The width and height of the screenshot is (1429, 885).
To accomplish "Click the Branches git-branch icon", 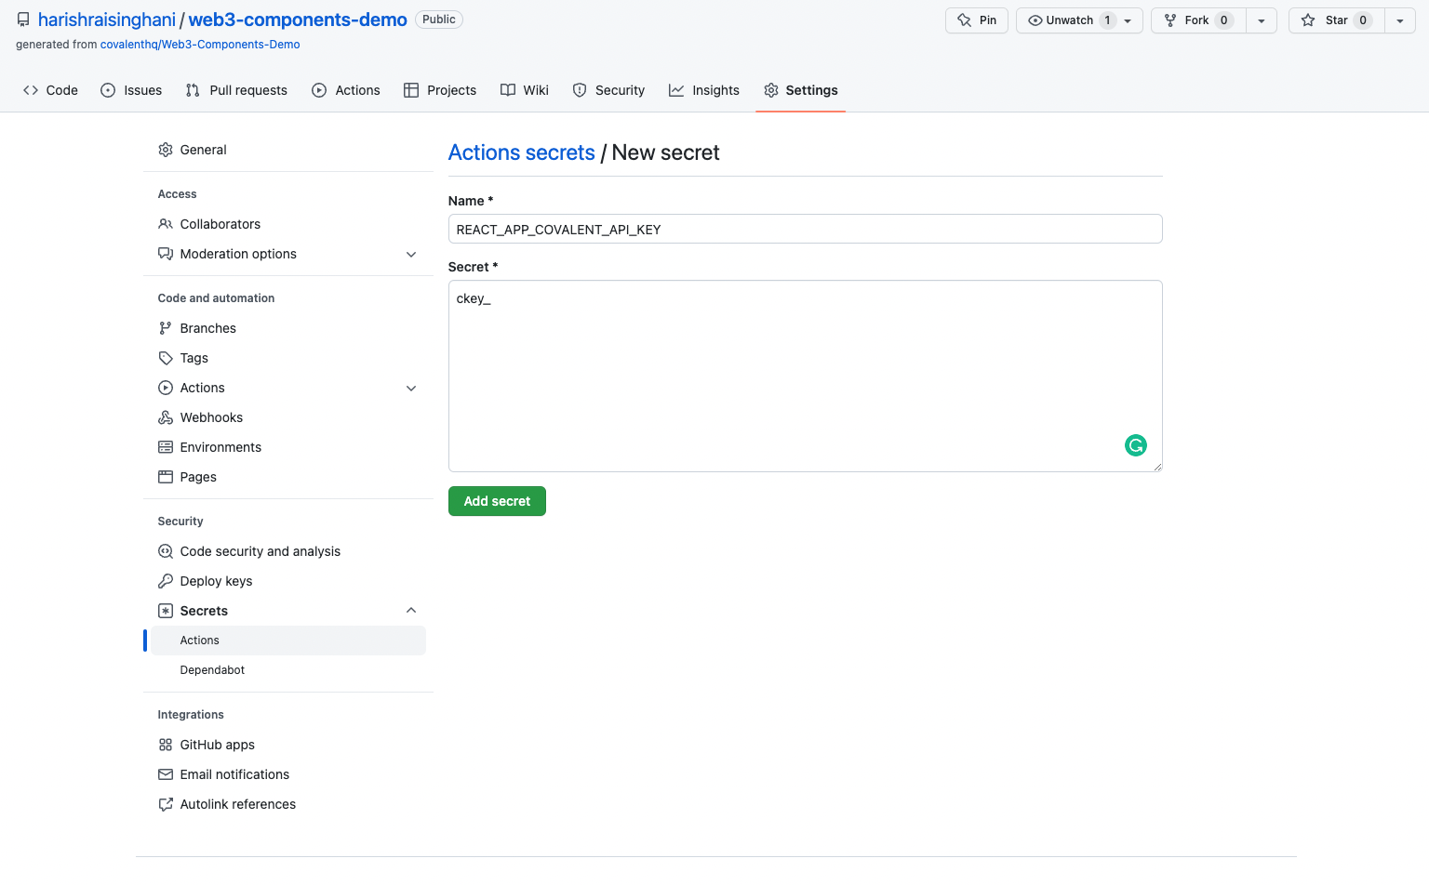I will pos(166,328).
